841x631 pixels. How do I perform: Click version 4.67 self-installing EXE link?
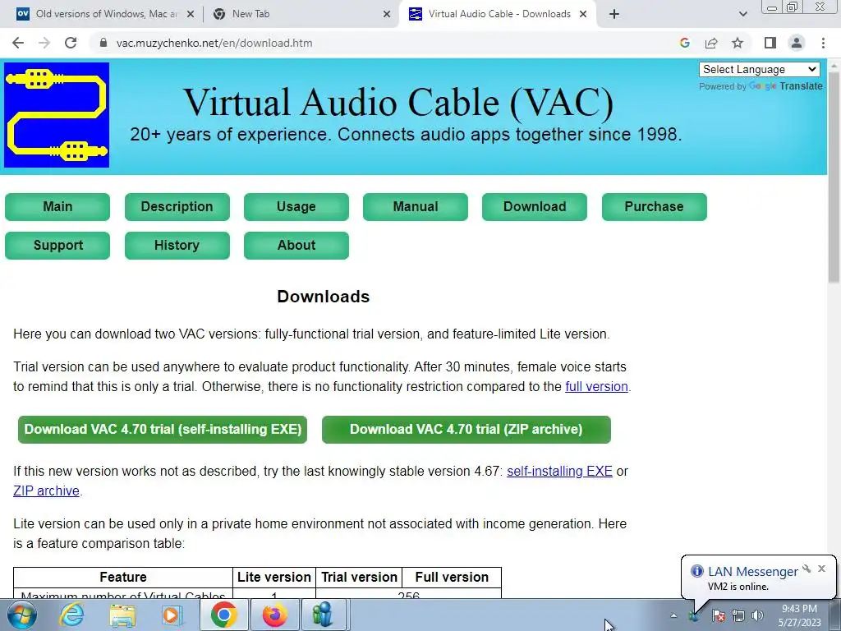tap(559, 471)
